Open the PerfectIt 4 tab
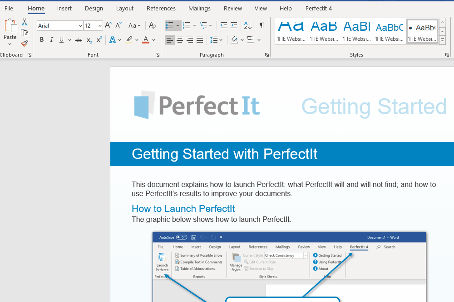This screenshot has width=454, height=302. tap(319, 8)
